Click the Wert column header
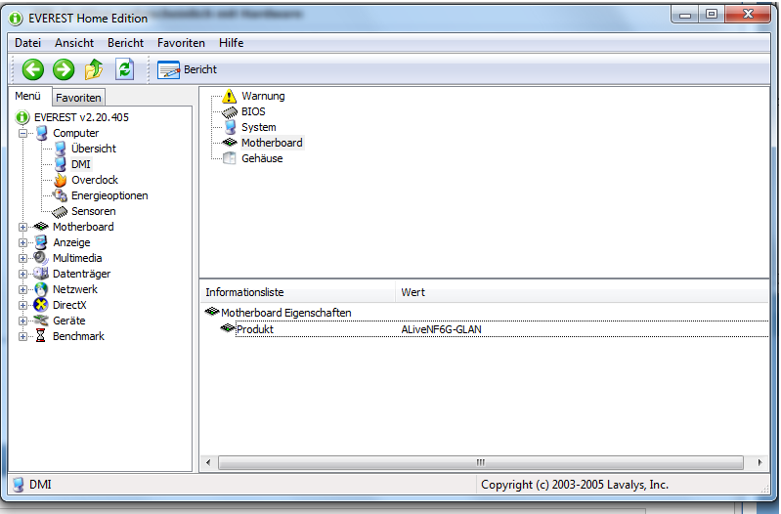 (583, 292)
